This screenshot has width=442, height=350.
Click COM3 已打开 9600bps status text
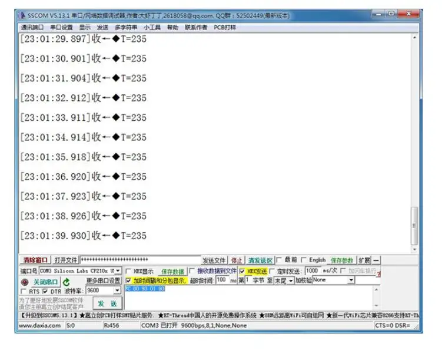tap(194, 325)
